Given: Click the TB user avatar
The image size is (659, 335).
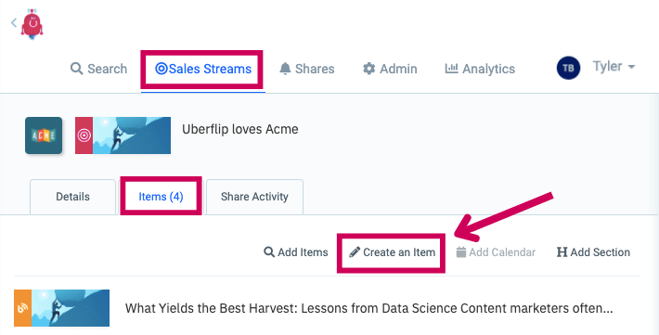Looking at the screenshot, I should [x=568, y=68].
